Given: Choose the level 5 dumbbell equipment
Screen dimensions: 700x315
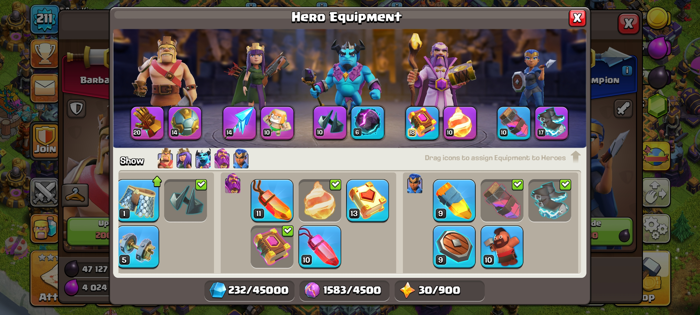Looking at the screenshot, I should point(139,247).
